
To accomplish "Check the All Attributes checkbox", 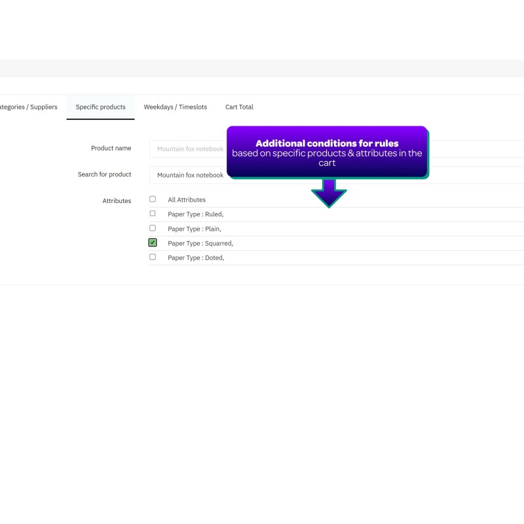I will click(x=153, y=199).
